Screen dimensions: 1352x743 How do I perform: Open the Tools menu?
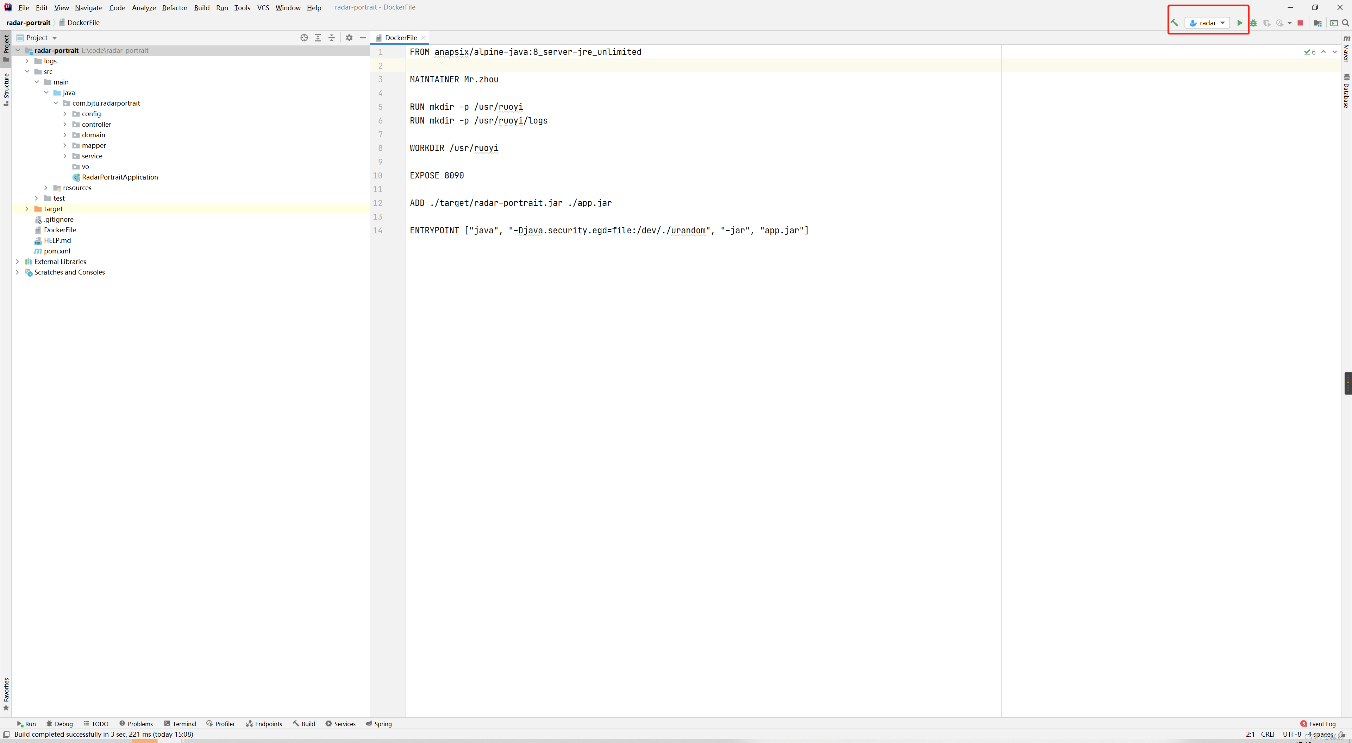[x=242, y=7]
